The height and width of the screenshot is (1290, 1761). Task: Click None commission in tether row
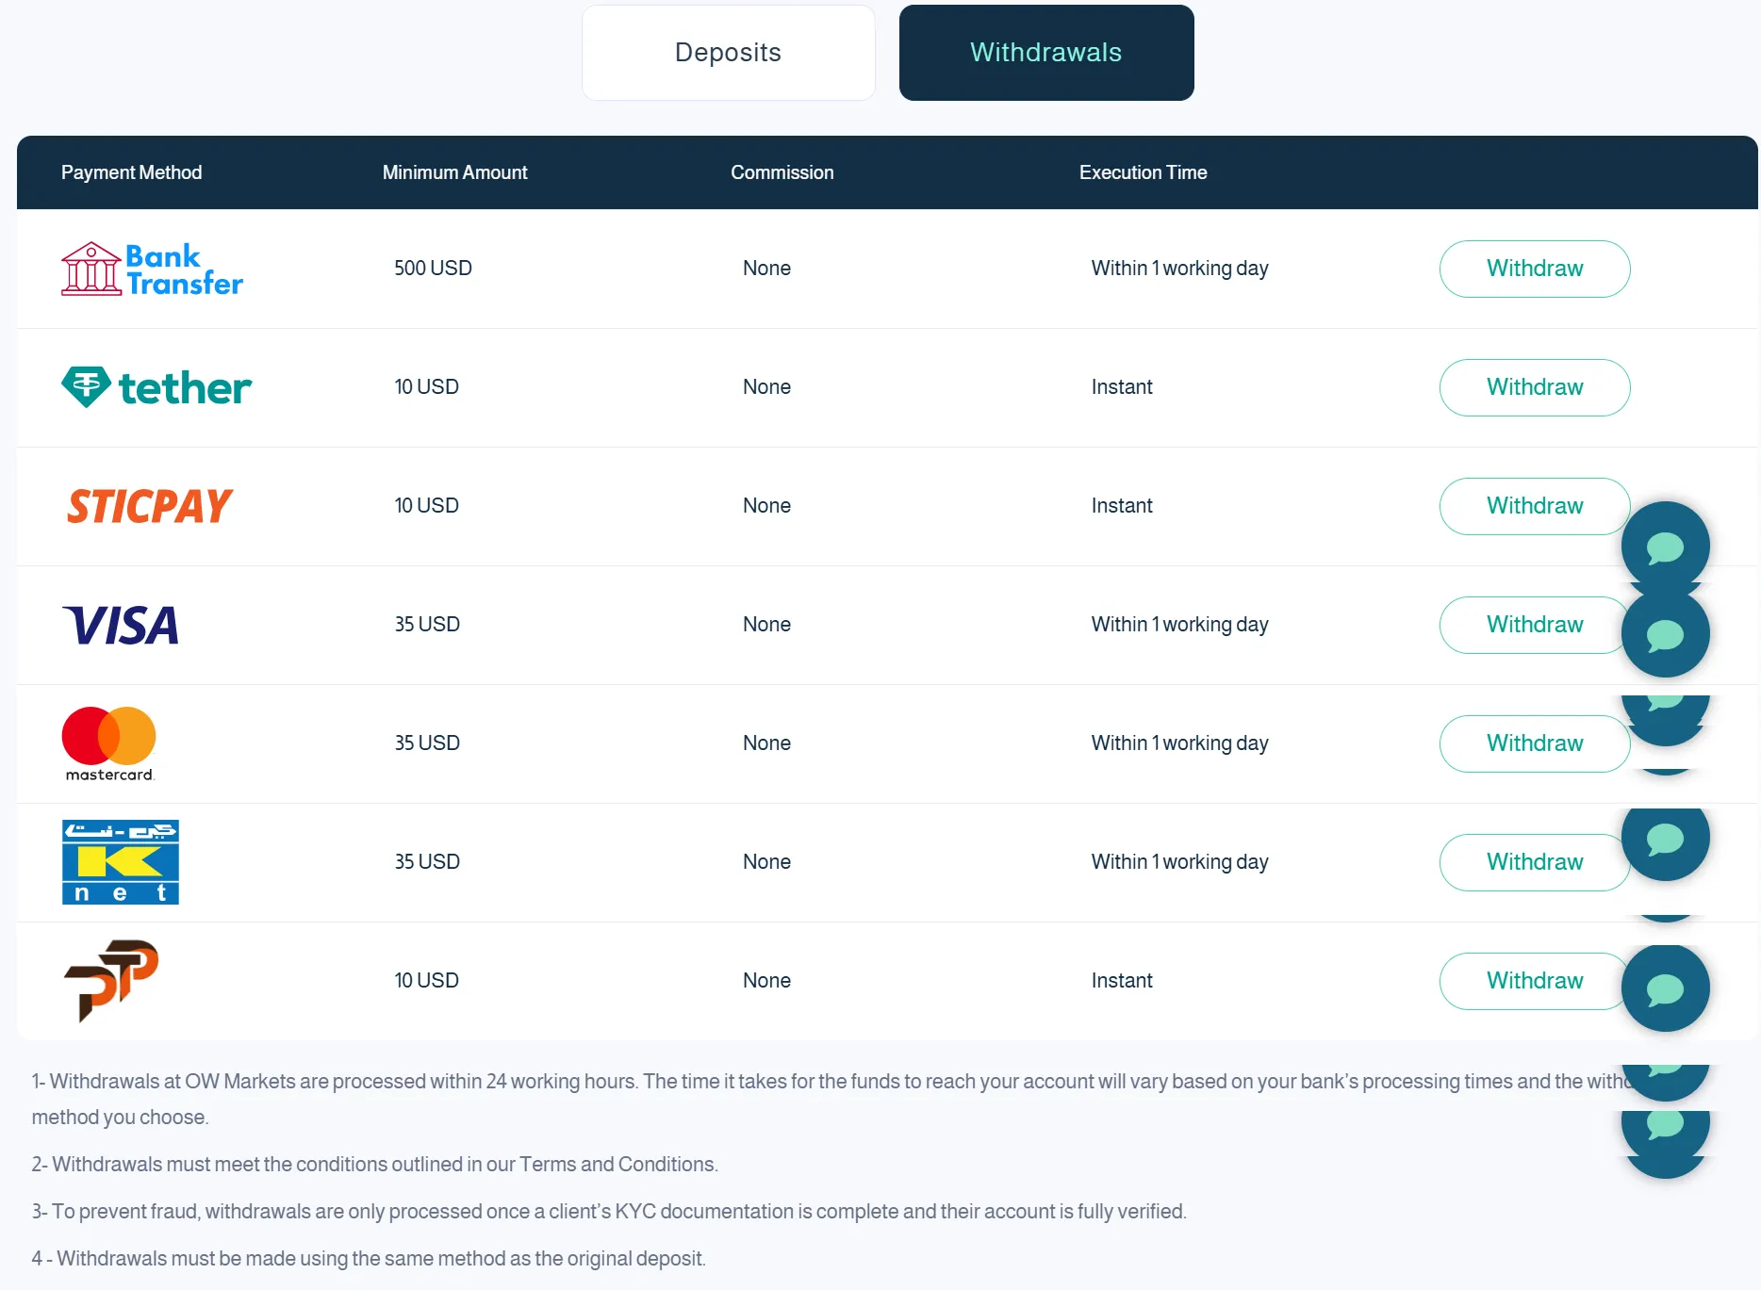[766, 387]
